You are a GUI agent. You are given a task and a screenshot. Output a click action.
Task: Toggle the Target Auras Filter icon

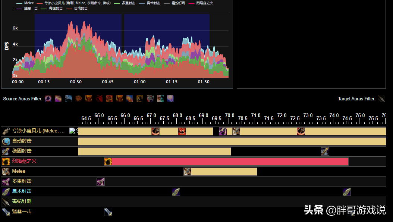(x=381, y=99)
